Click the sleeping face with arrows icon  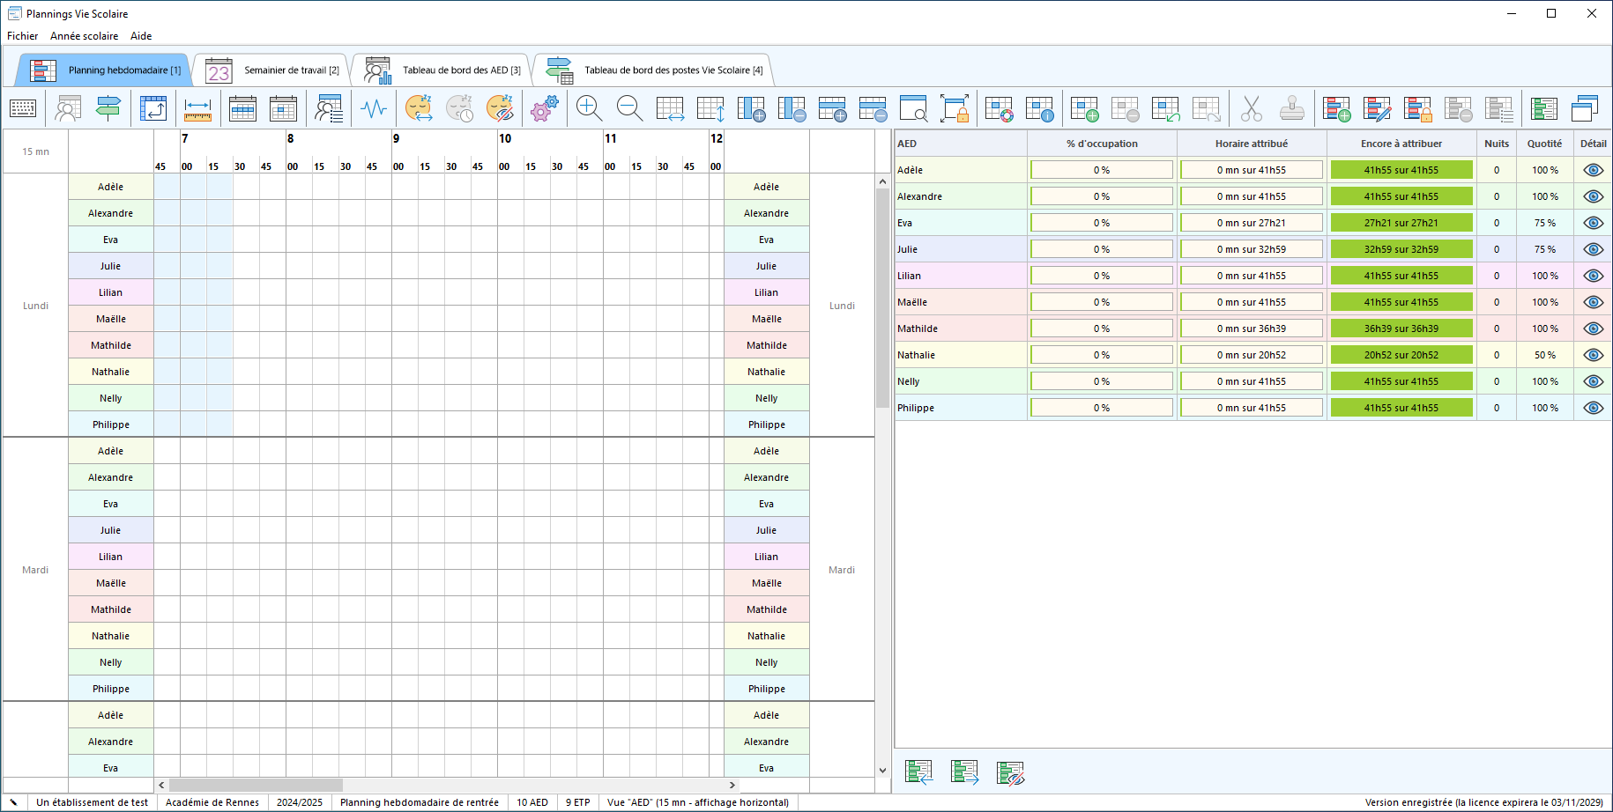(x=419, y=108)
